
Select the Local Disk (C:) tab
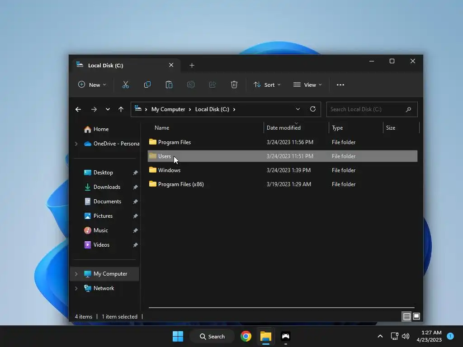coord(126,65)
